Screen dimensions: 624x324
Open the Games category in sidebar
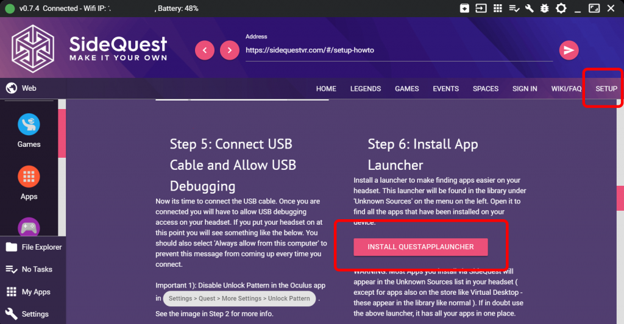(29, 132)
